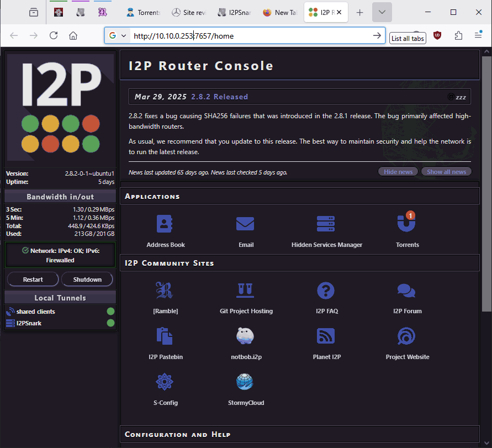Open the Git Project Hosting icon
Screen dimensions: 492x448
tap(245, 290)
